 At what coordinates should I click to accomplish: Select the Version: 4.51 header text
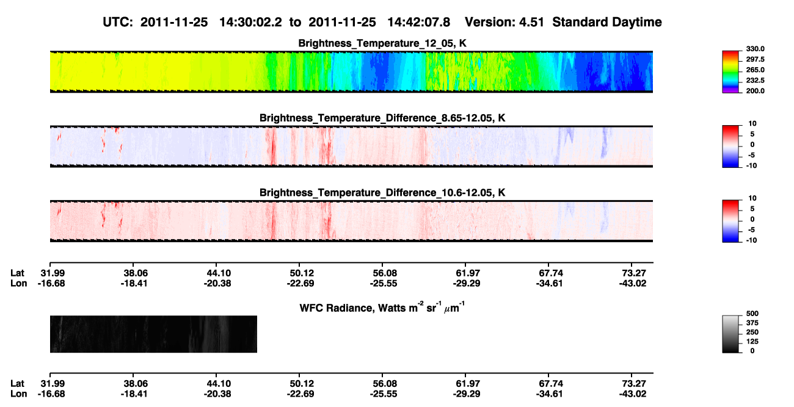(505, 23)
